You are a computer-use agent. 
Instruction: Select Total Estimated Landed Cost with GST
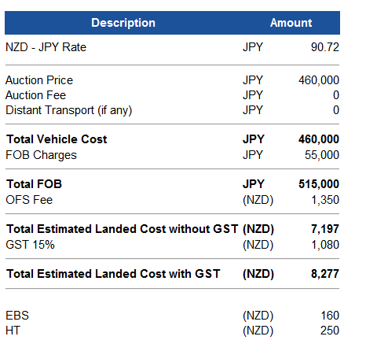(x=113, y=274)
